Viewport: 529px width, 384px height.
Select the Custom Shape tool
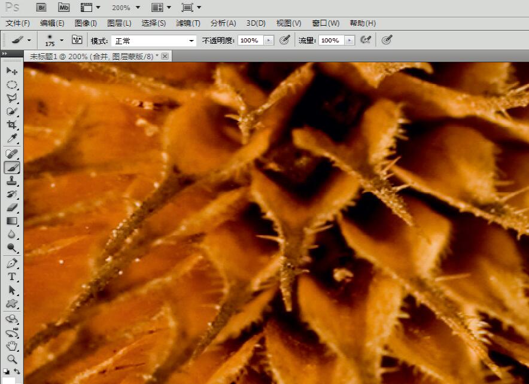[12, 303]
